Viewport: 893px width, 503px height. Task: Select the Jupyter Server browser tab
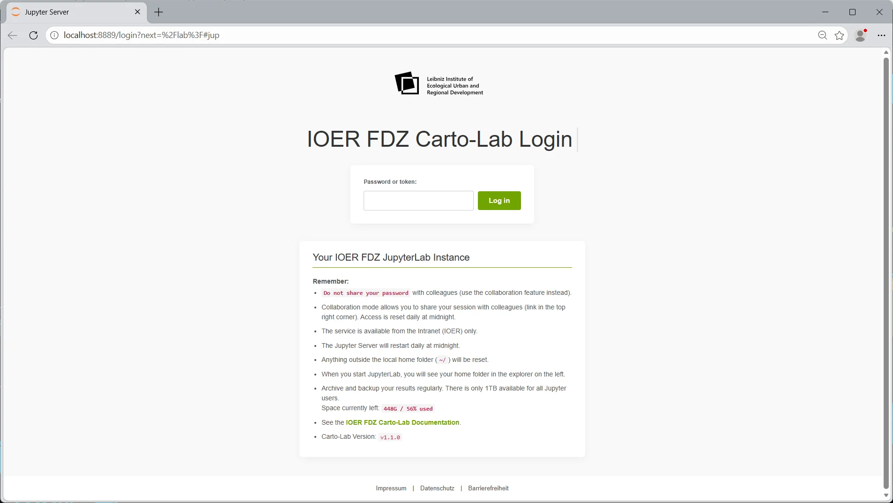[x=76, y=12]
